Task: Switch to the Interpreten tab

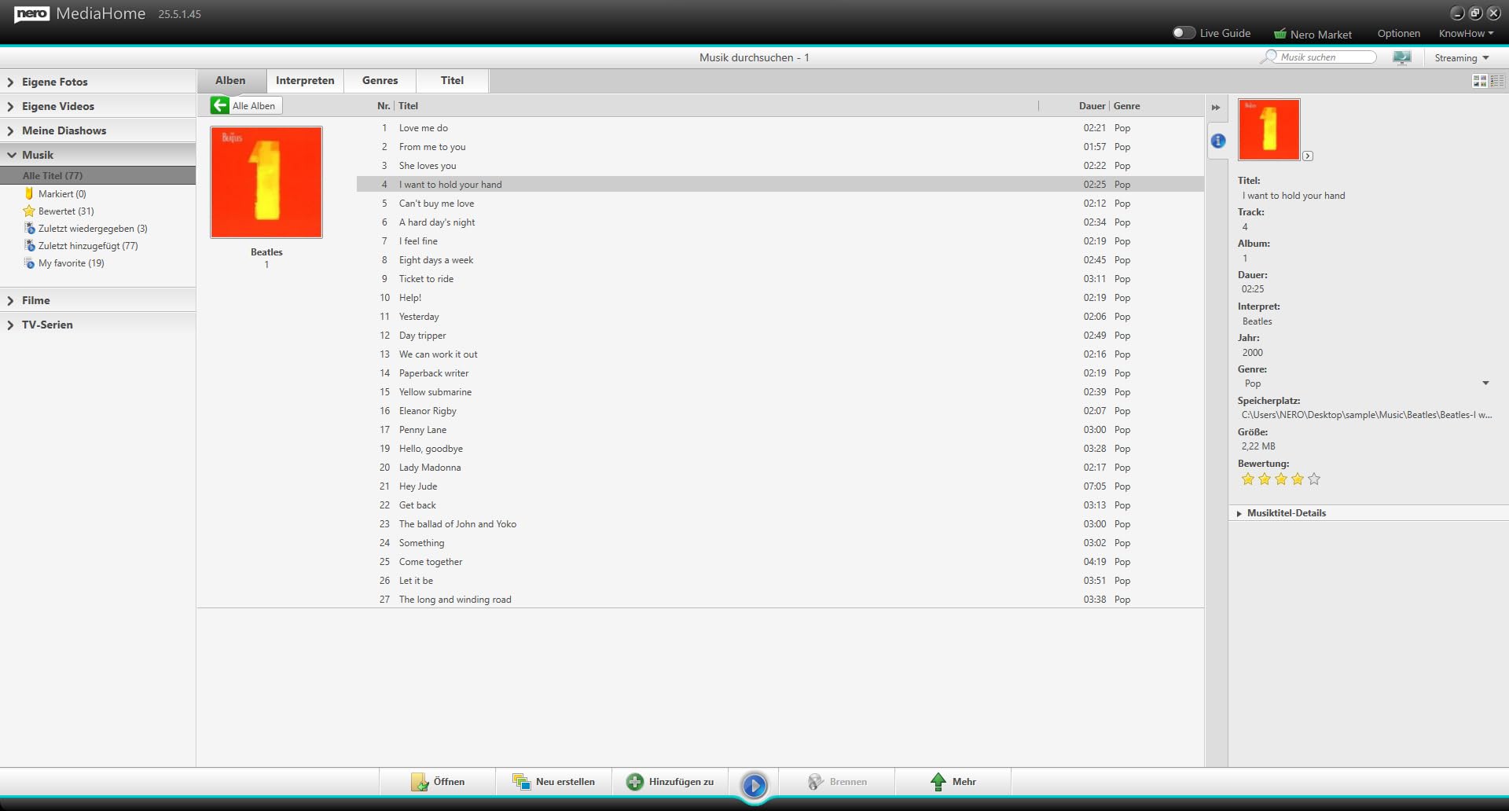Action: pos(305,81)
